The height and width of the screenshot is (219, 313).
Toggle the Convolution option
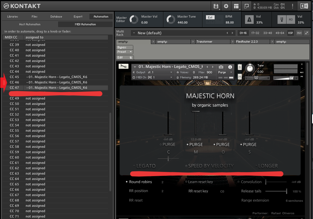click(x=250, y=182)
